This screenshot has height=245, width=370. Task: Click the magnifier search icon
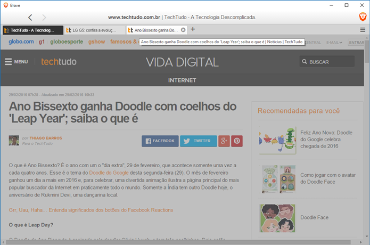[305, 62]
